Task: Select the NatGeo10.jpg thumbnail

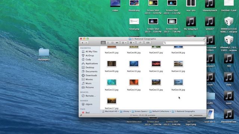Action: pos(134,64)
